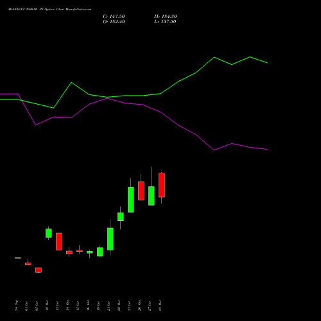The width and height of the screenshot is (321, 321).
Task: Click the green candle for 21 Oct
Action: (110, 239)
